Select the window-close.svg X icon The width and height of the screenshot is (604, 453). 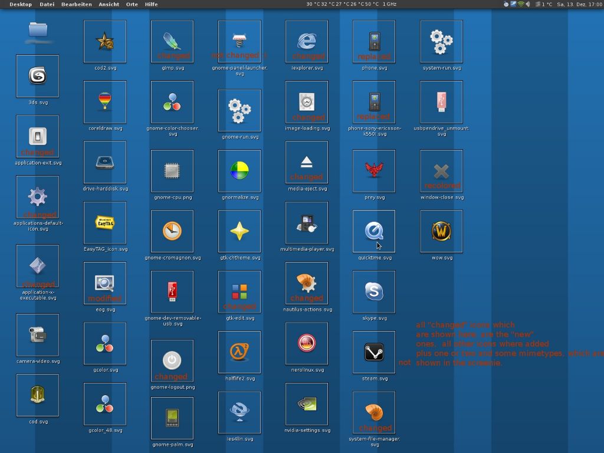441,171
